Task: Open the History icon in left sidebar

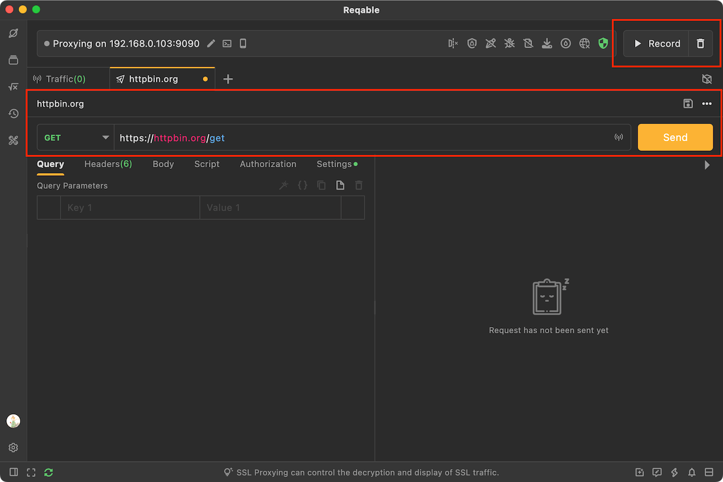Action: point(14,114)
